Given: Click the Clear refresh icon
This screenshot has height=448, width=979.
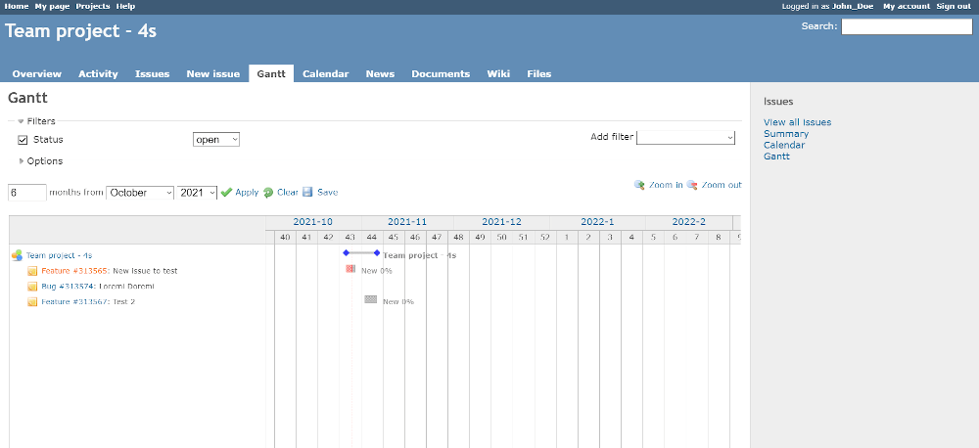Looking at the screenshot, I should pos(268,193).
